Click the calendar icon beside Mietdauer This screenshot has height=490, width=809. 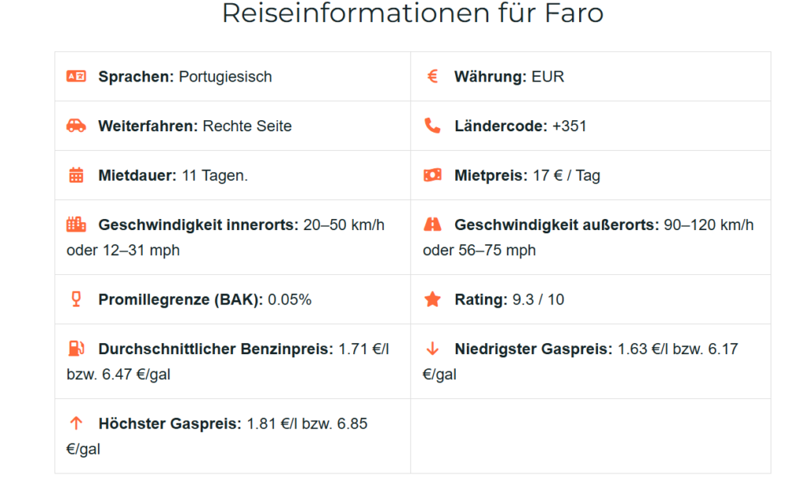pyautogui.click(x=76, y=175)
